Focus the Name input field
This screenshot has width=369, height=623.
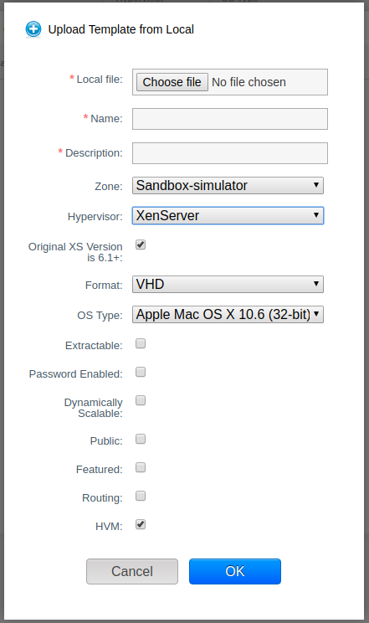[230, 119]
